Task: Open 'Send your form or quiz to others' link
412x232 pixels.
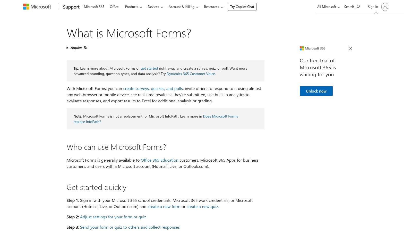Action: (x=130, y=227)
